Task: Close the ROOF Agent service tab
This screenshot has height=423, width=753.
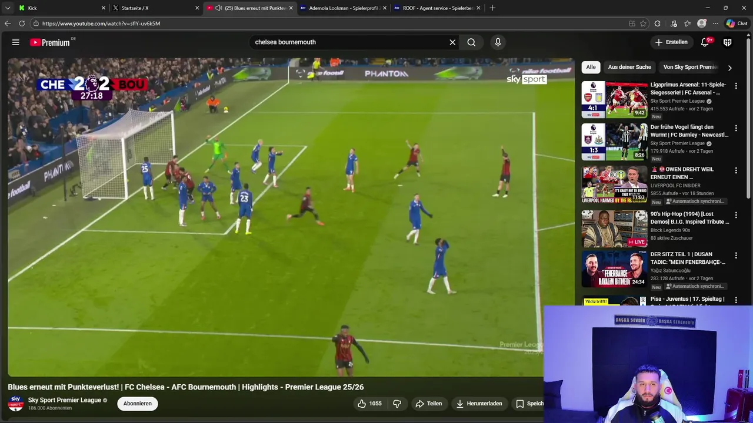Action: (478, 8)
